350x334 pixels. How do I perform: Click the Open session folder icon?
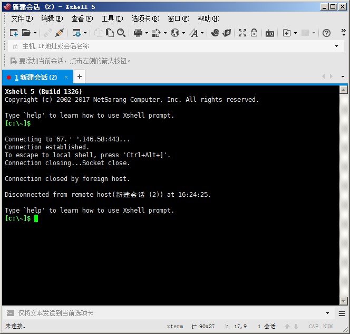(26, 33)
